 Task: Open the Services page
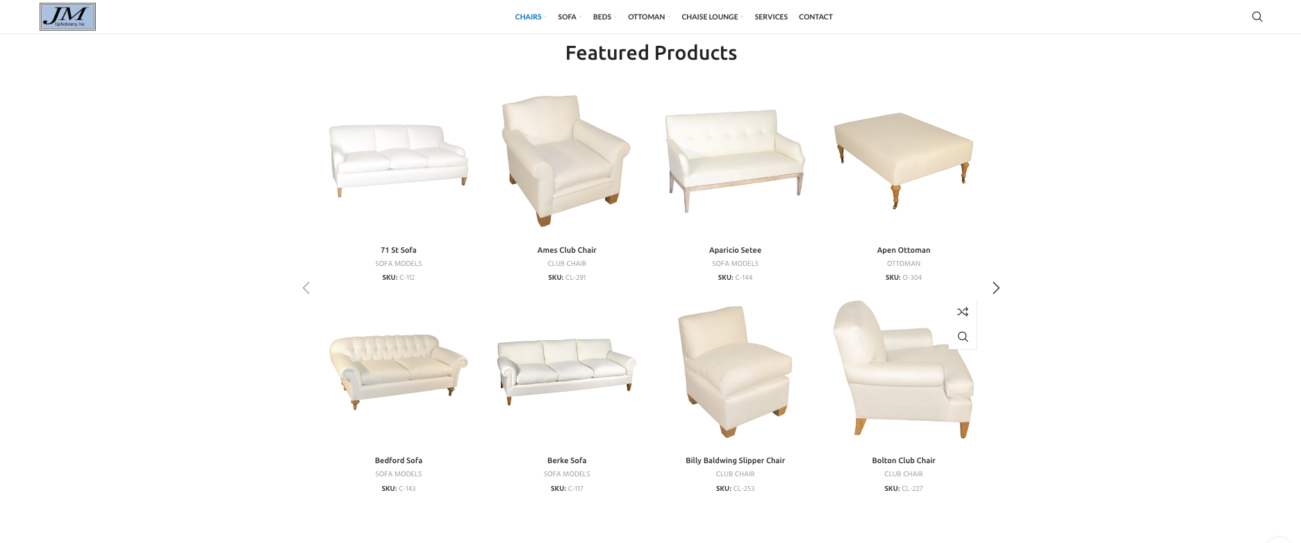coord(771,17)
